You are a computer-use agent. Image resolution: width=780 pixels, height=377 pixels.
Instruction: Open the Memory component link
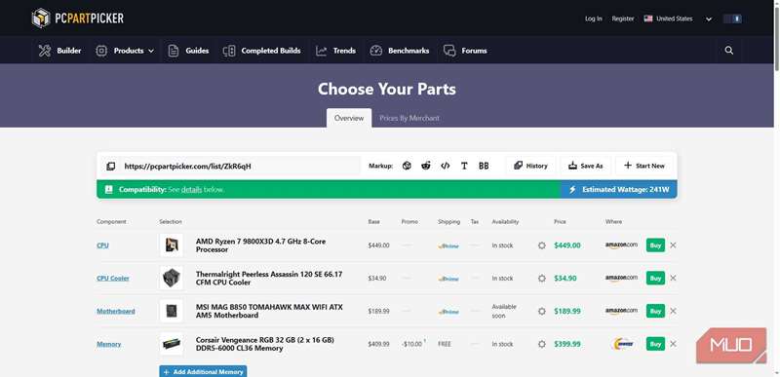tap(109, 344)
